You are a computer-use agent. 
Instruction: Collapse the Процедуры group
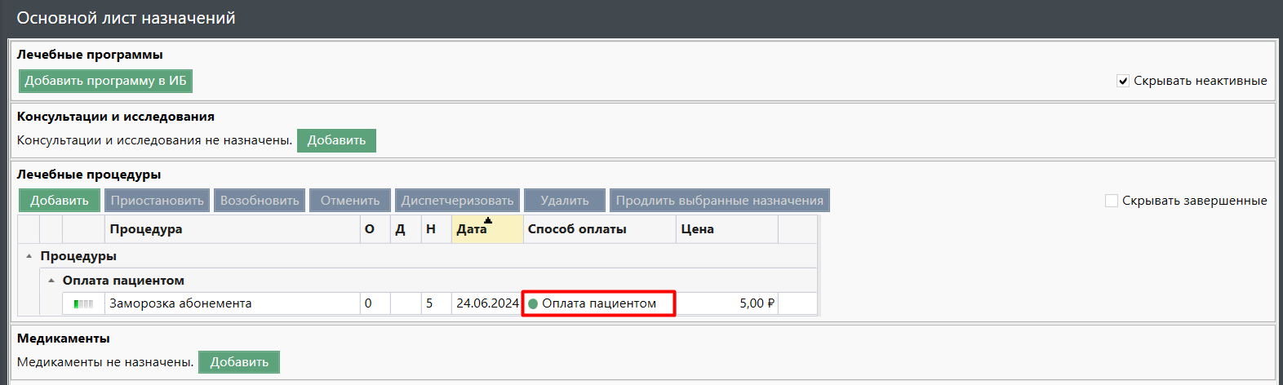click(x=29, y=256)
